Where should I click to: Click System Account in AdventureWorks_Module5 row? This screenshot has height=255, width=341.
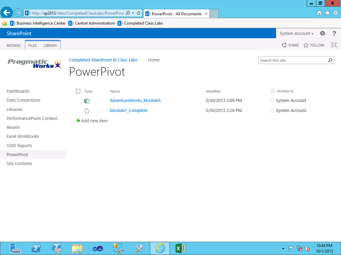click(x=291, y=100)
